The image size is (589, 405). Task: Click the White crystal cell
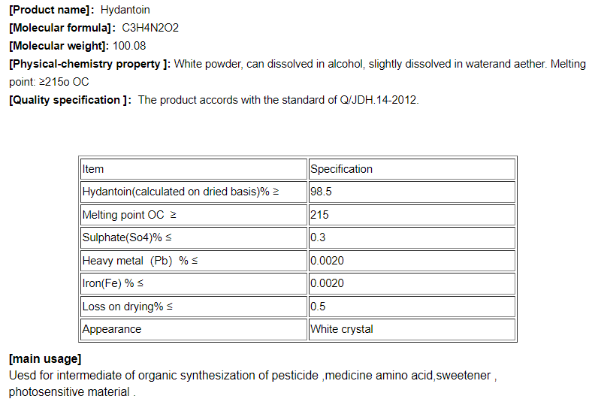pos(412,329)
